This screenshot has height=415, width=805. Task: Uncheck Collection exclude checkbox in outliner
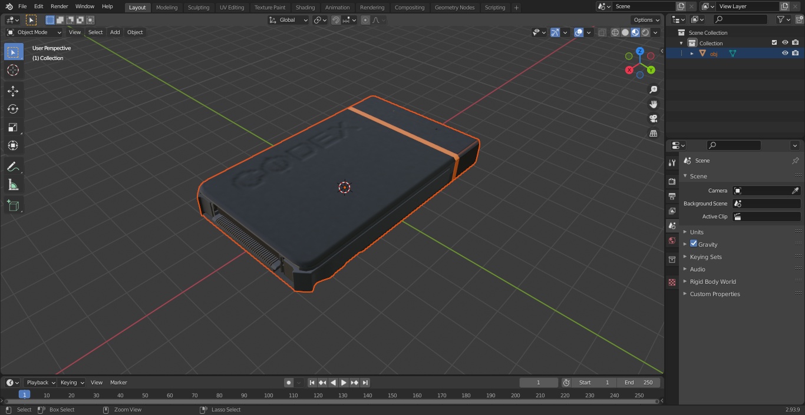click(774, 42)
